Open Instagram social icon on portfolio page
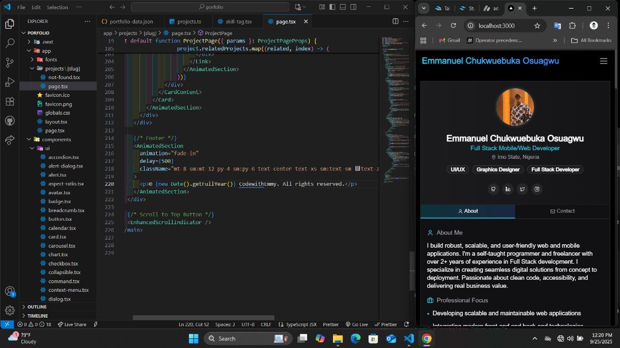Screen dimensions: 620x348 tap(537, 189)
